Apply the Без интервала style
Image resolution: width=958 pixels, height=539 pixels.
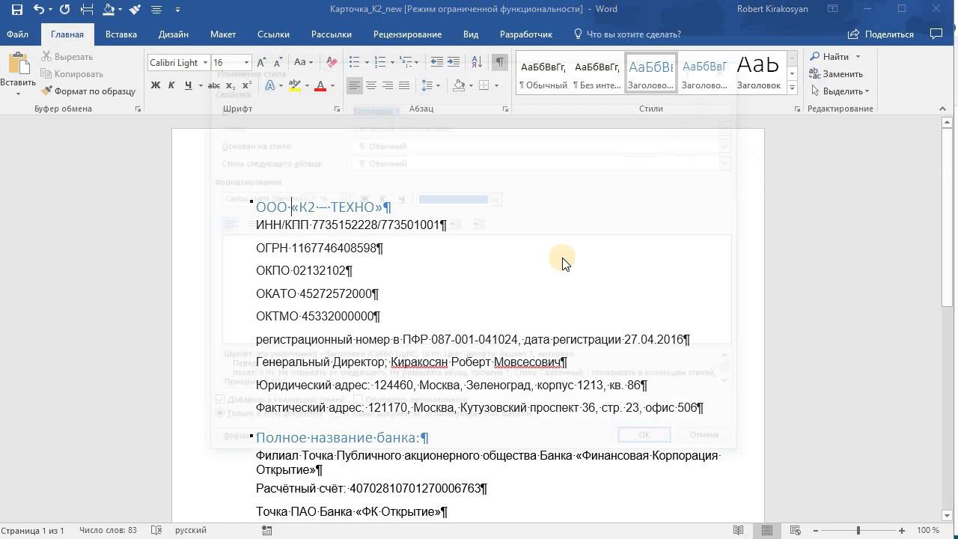click(597, 73)
